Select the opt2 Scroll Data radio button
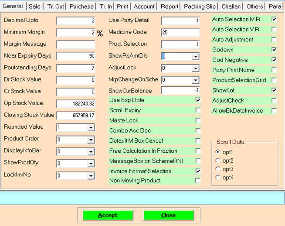285x226 pixels. 218,160
